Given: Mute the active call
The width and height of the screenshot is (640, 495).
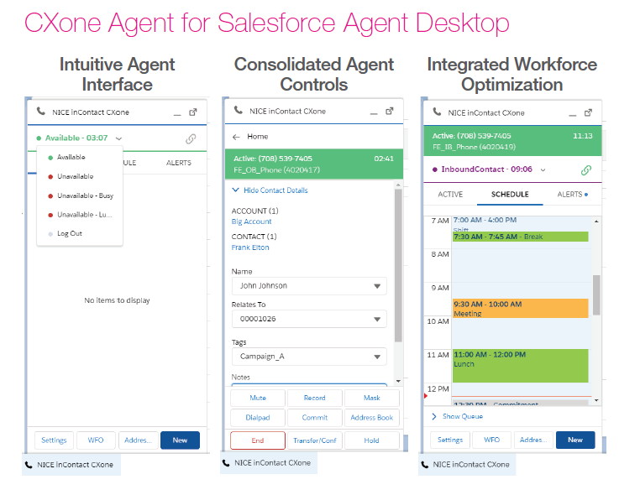Looking at the screenshot, I should (x=258, y=398).
